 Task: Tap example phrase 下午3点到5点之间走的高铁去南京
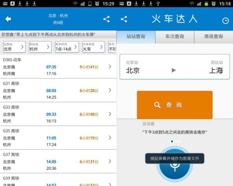tap(175, 132)
